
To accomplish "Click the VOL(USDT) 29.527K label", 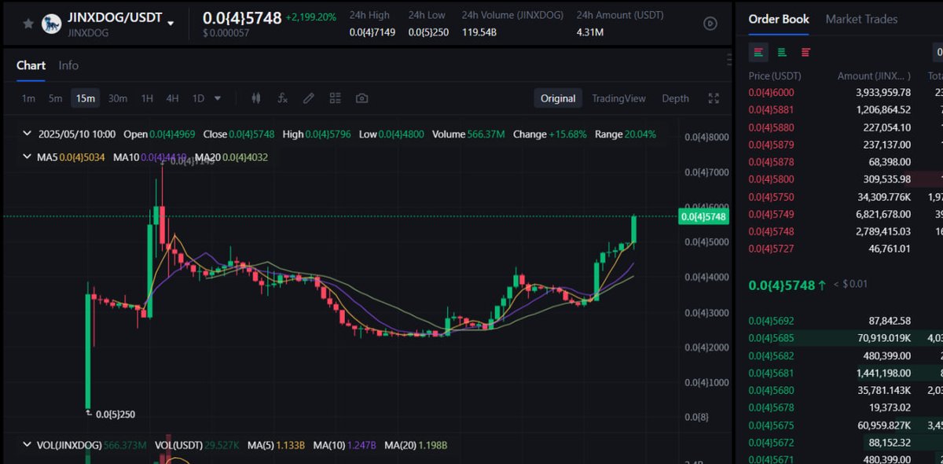I will pyautogui.click(x=197, y=445).
